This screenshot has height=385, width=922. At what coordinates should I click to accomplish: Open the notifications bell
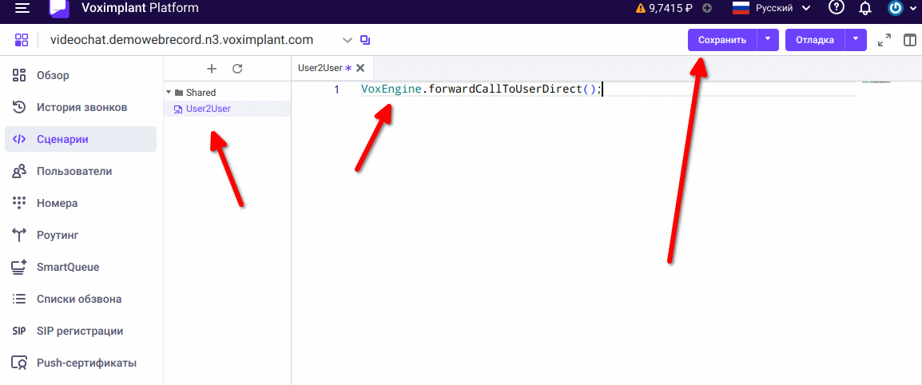[x=865, y=9]
